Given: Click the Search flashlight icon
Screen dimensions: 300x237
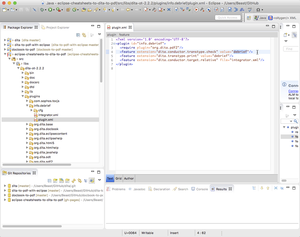Looking at the screenshot, I should click(x=96, y=10).
